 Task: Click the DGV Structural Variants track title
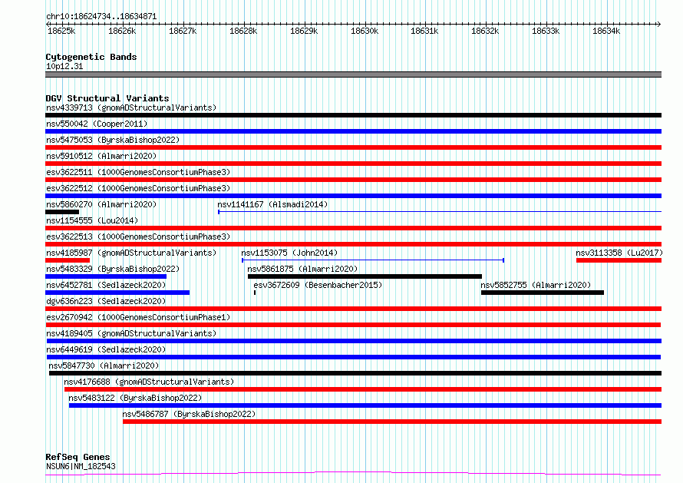pyautogui.click(x=107, y=98)
